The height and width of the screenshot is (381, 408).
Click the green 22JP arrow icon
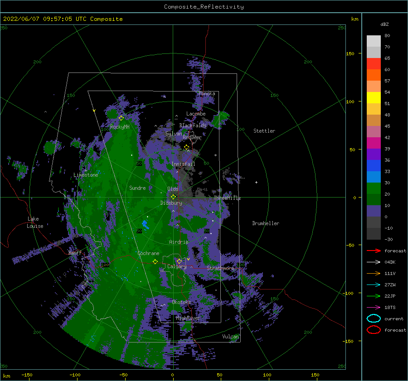pos(374,296)
